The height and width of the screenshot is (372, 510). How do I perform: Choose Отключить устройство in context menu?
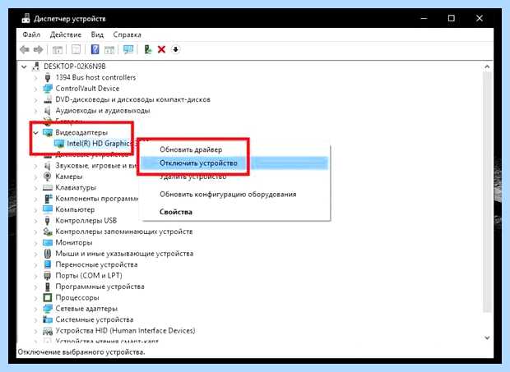[x=234, y=163]
